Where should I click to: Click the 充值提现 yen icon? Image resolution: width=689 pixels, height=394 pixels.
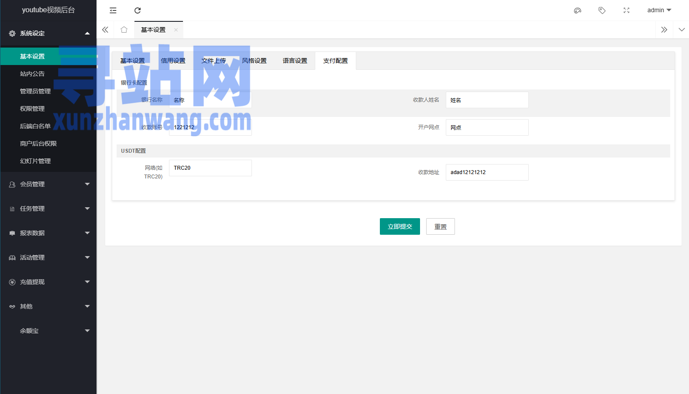[x=12, y=282]
